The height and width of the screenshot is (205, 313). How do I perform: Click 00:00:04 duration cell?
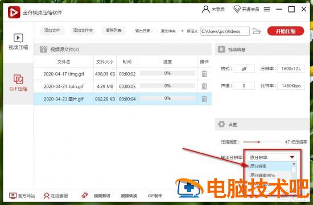[127, 99]
